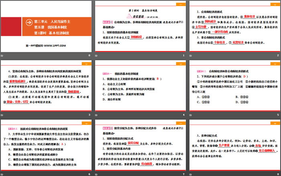The image size is (281, 176).
Task: Click the star animation icon under slide 5
Action: point(191,115)
